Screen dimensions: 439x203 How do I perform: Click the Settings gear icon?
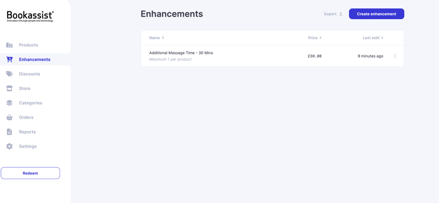[x=10, y=146]
